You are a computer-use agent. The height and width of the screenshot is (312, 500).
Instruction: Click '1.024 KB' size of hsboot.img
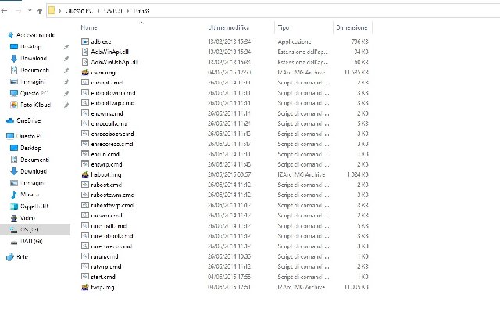358,174
